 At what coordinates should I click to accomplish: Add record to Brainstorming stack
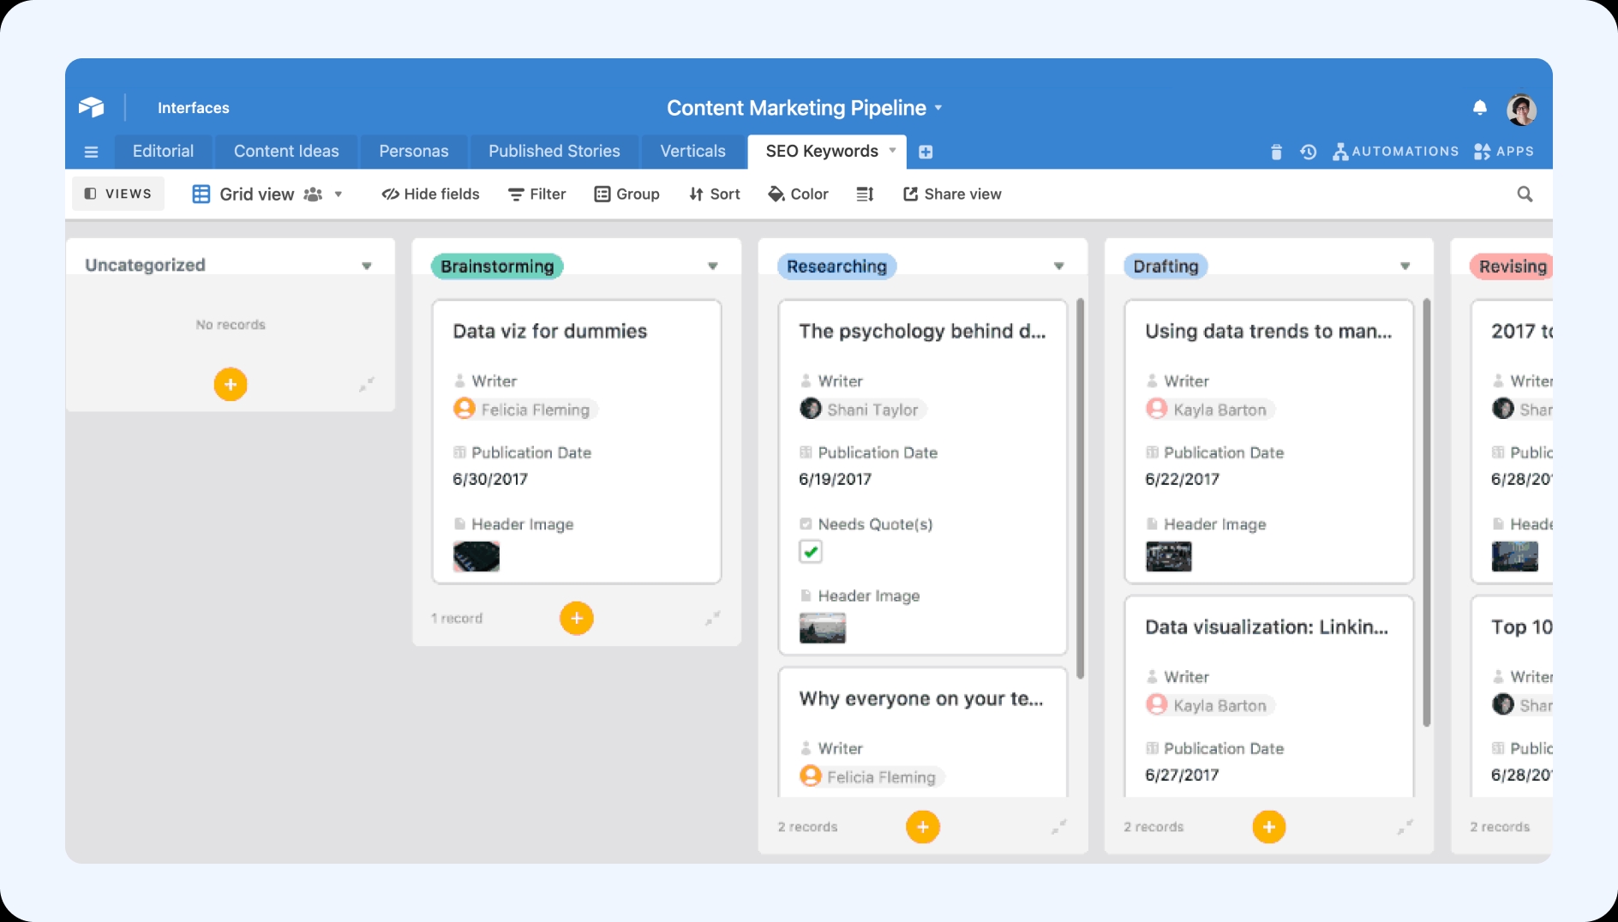(577, 618)
